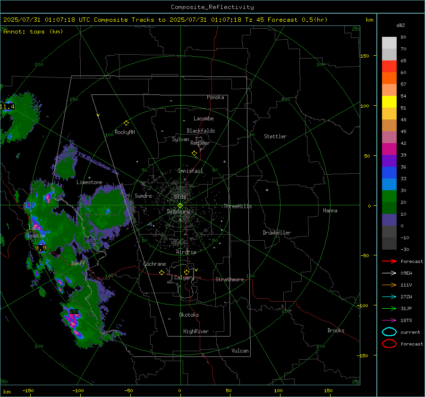Click the light blue swatch between 33 and 30
The width and height of the screenshot is (425, 397).
tap(389, 184)
